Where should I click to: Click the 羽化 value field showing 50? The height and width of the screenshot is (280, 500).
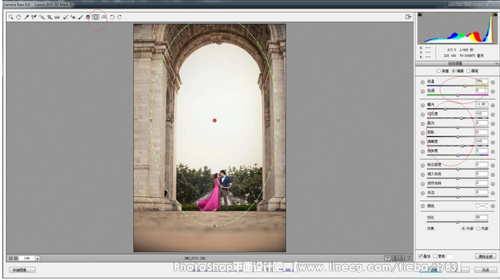(482, 217)
